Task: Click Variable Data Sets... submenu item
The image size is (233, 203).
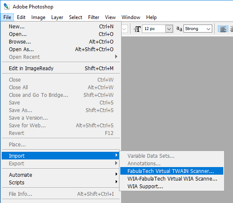Action: pos(172,156)
